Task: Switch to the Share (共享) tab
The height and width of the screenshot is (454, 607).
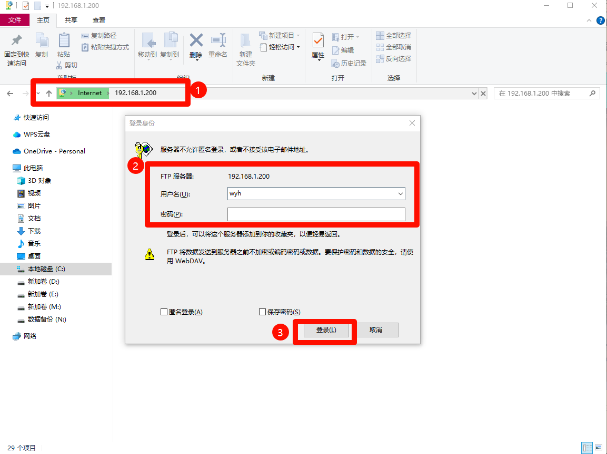Action: pyautogui.click(x=71, y=20)
